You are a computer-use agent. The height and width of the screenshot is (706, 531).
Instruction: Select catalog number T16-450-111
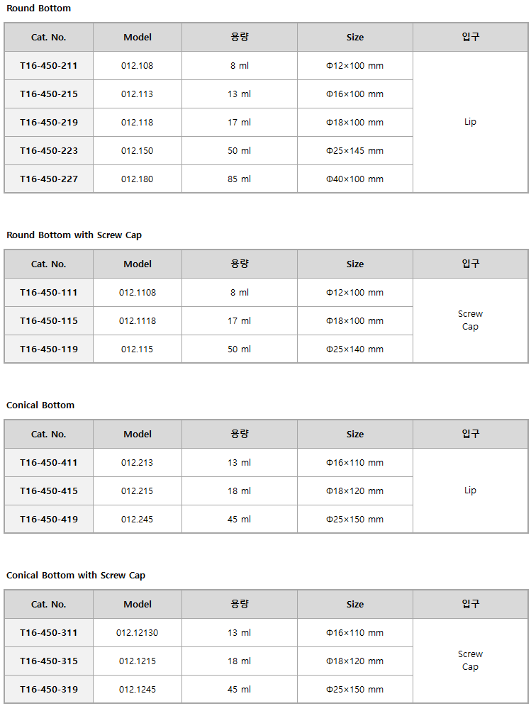(x=49, y=293)
